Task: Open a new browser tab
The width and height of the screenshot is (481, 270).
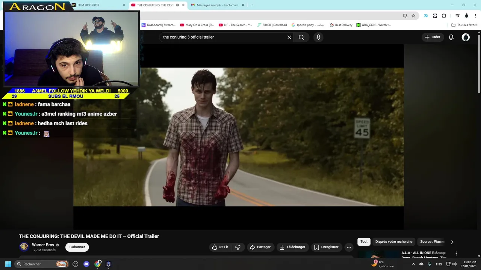Action: pyautogui.click(x=252, y=5)
